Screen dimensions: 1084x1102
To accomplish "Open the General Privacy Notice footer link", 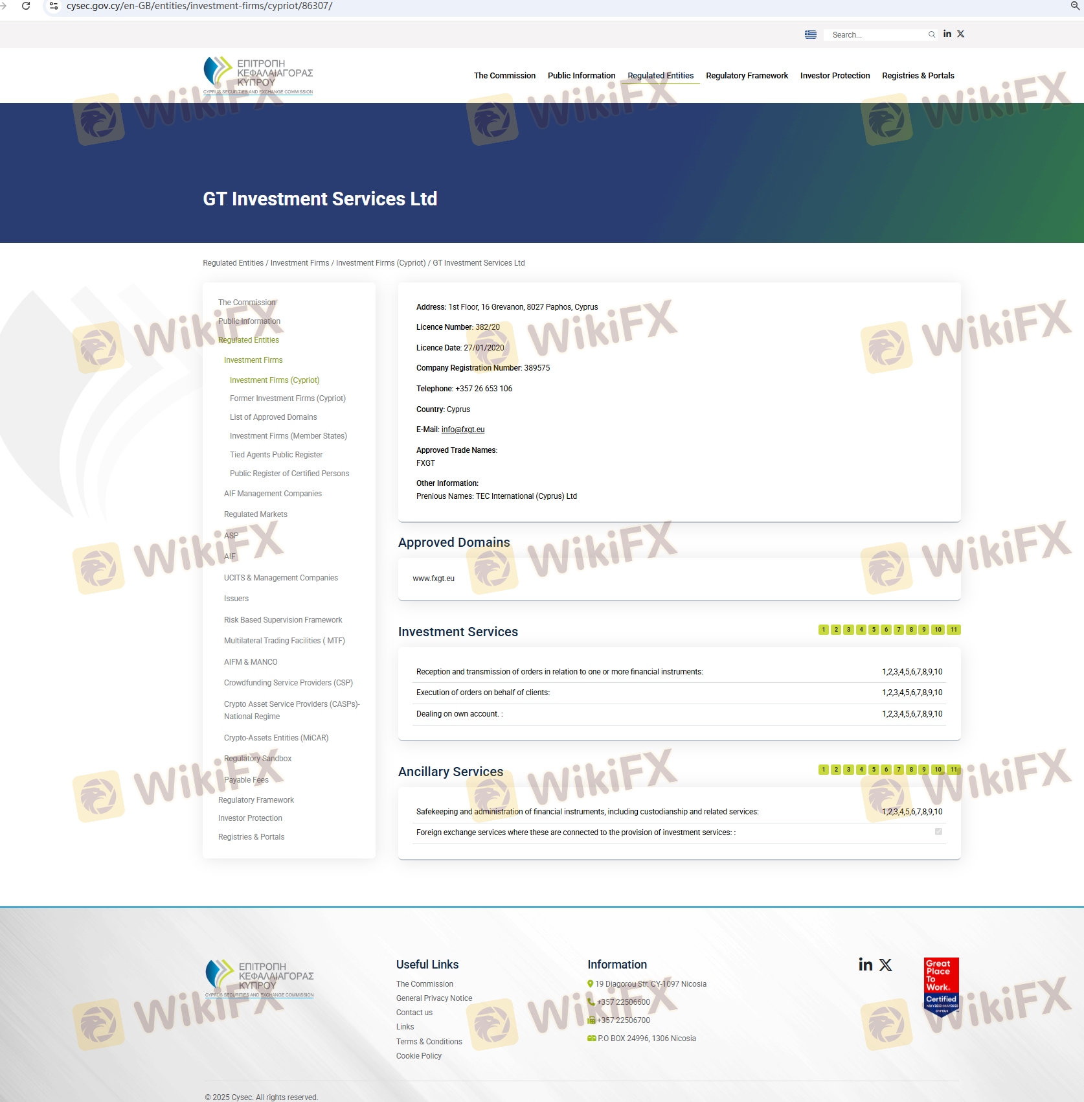I will (x=434, y=998).
